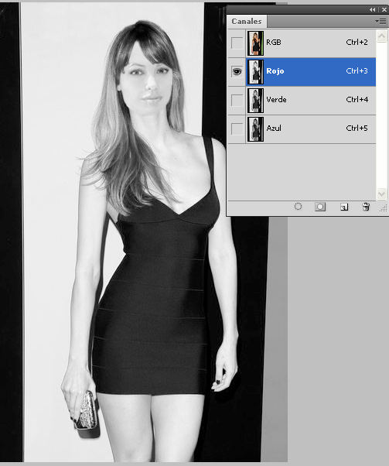389x466 pixels.
Task: Show the RGB channel via visibility box
Action: [x=237, y=43]
